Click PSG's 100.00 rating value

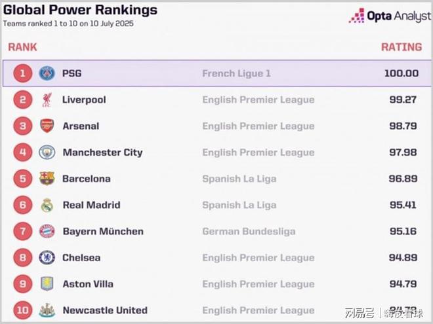click(402, 73)
